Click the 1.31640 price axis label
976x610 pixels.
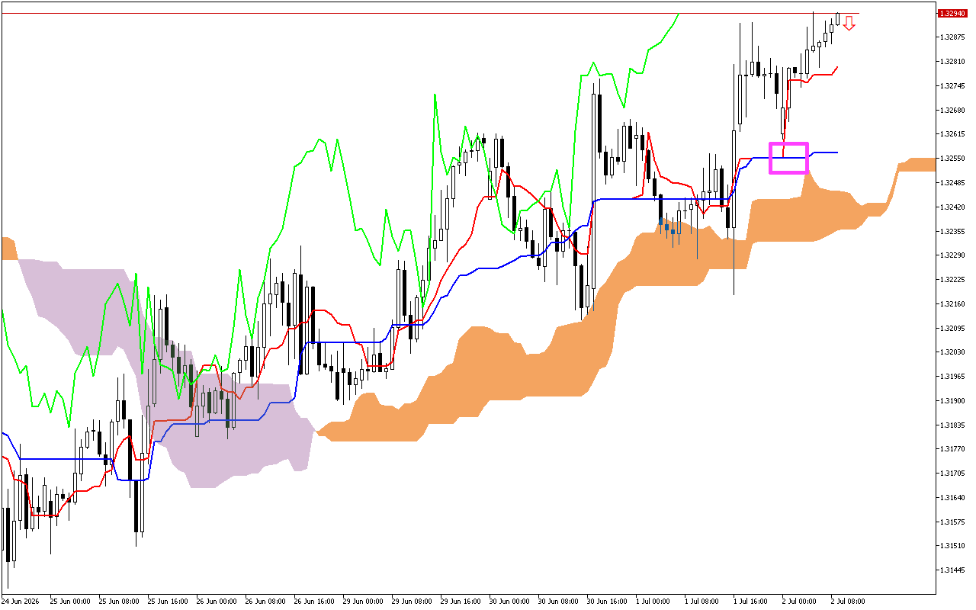pyautogui.click(x=952, y=498)
